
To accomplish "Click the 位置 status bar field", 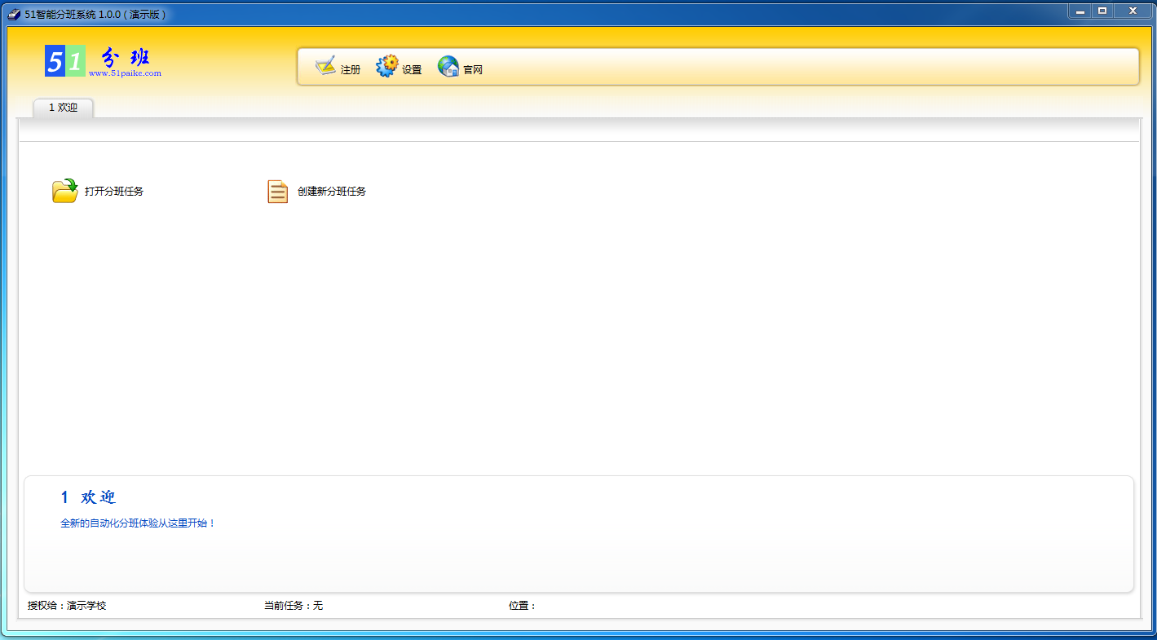I will click(520, 606).
